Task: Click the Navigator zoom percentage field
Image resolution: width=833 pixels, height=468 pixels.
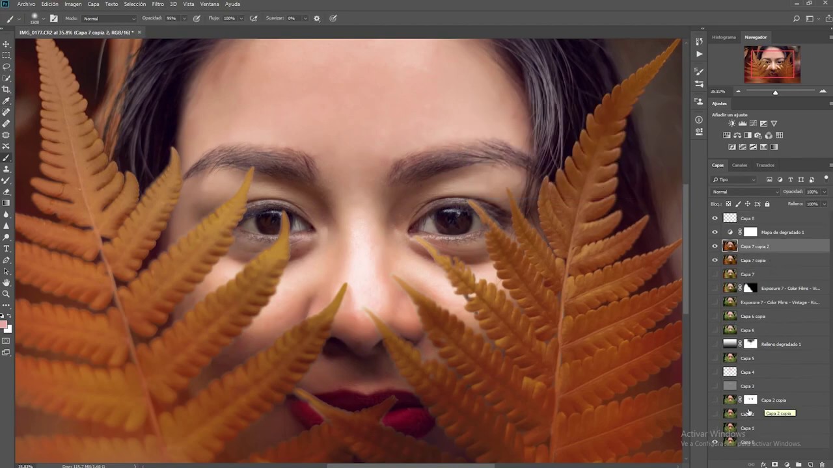Action: 718,92
